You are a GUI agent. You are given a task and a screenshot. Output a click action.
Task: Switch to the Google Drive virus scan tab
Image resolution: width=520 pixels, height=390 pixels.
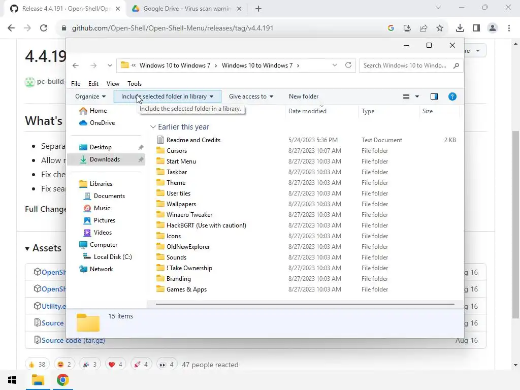click(x=187, y=9)
